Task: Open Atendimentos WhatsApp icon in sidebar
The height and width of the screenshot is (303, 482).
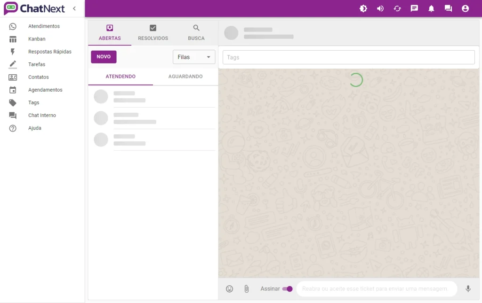Action: (13, 26)
